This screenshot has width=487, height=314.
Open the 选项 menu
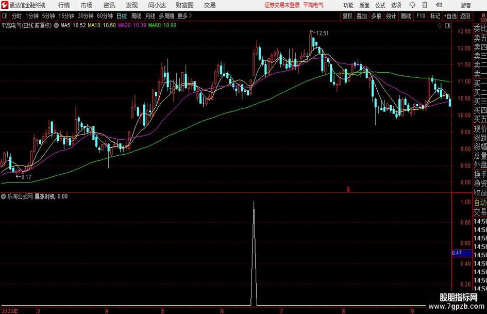coord(396,5)
